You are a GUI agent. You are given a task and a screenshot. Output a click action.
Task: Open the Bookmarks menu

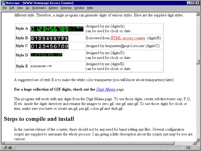pyautogui.click(x=39, y=8)
